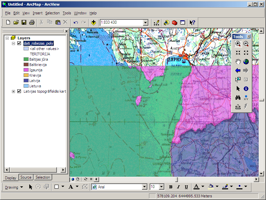
Task: Open the map scale dropdown
Action: (x=145, y=22)
